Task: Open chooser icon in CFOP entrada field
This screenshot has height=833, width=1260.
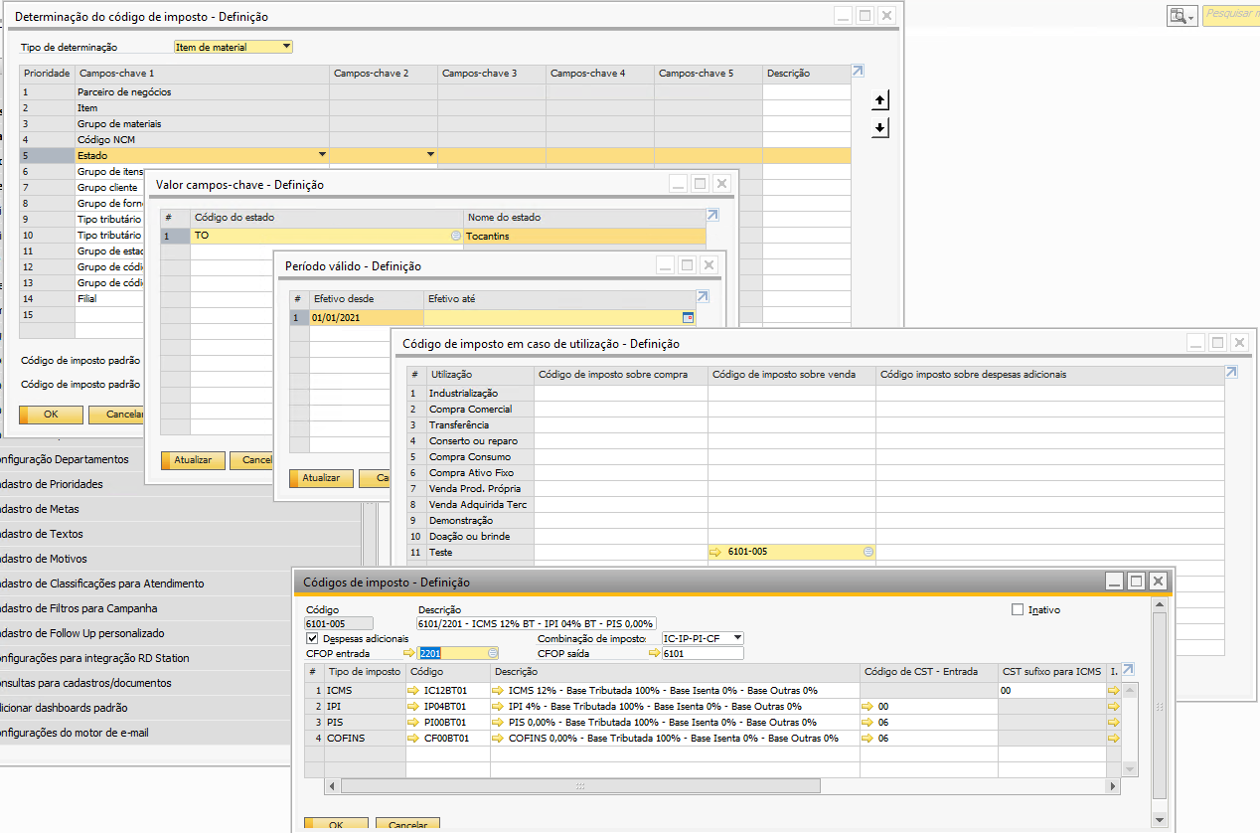Action: pos(492,653)
